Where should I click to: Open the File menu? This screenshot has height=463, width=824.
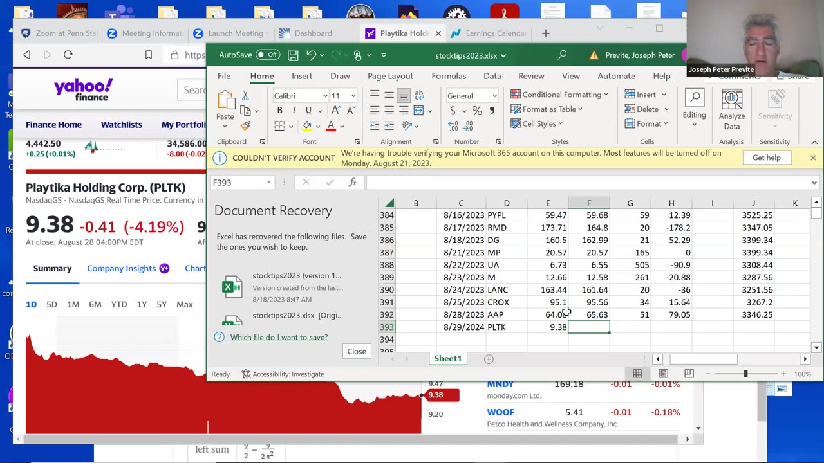pyautogui.click(x=224, y=76)
